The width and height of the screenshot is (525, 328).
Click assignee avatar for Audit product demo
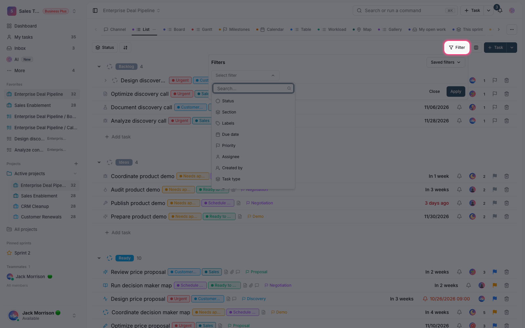472,190
